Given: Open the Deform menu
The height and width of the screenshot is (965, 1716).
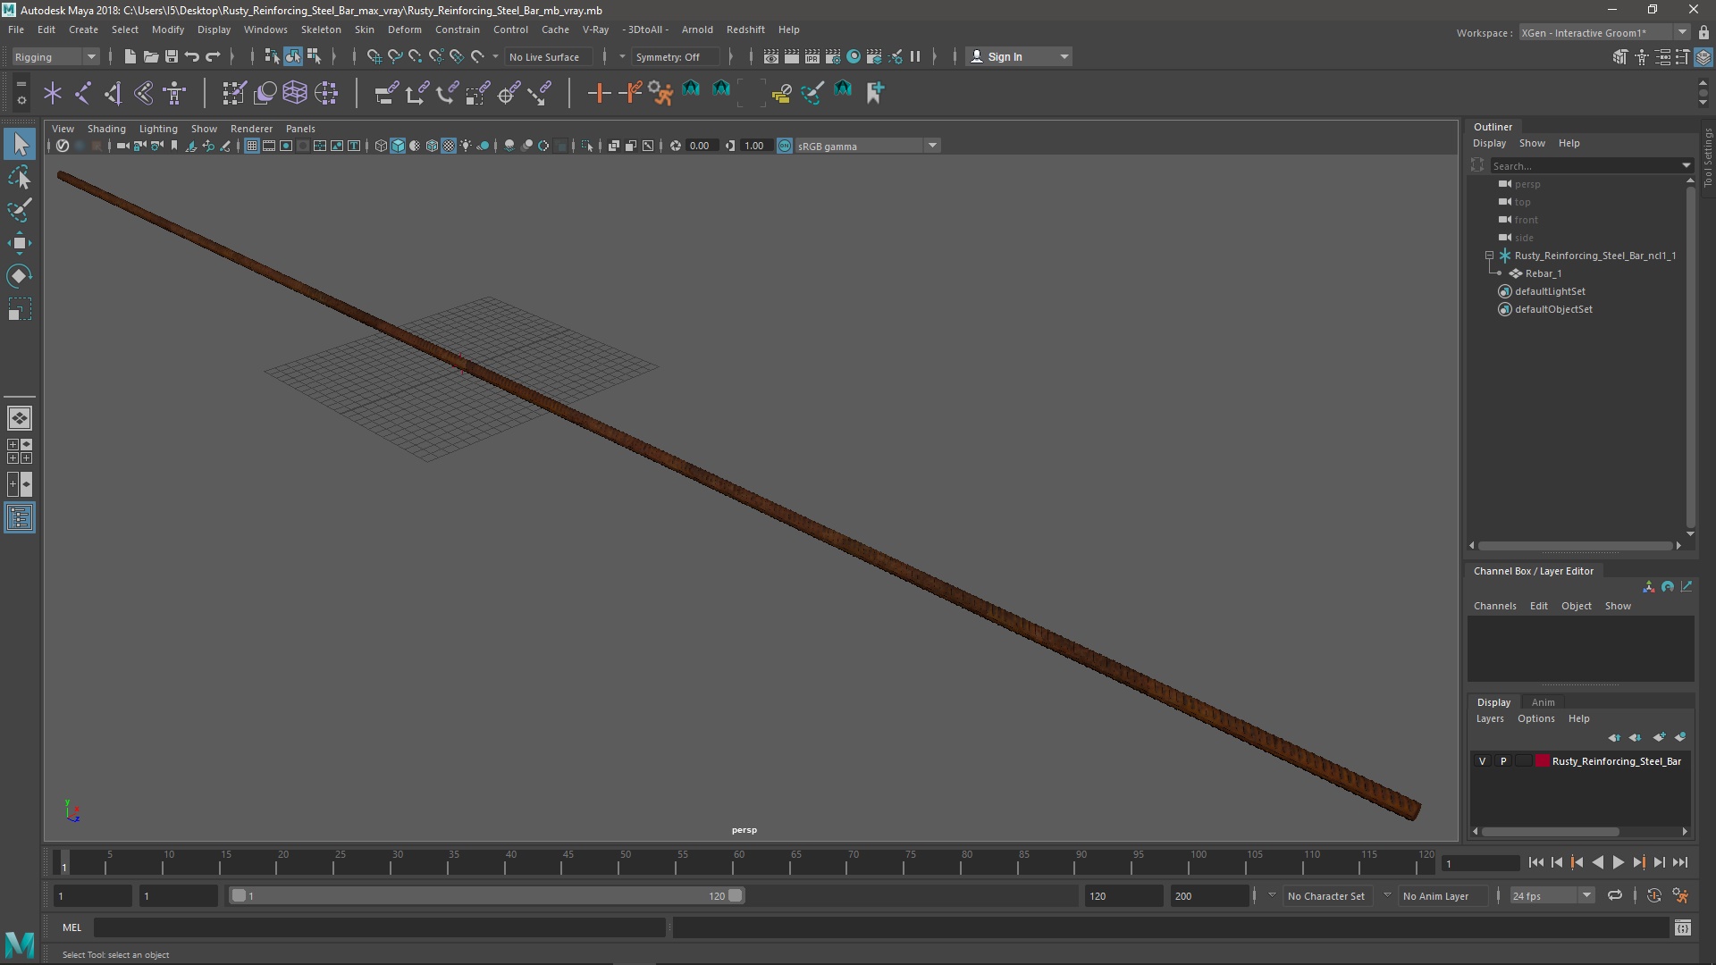Looking at the screenshot, I should (x=404, y=29).
